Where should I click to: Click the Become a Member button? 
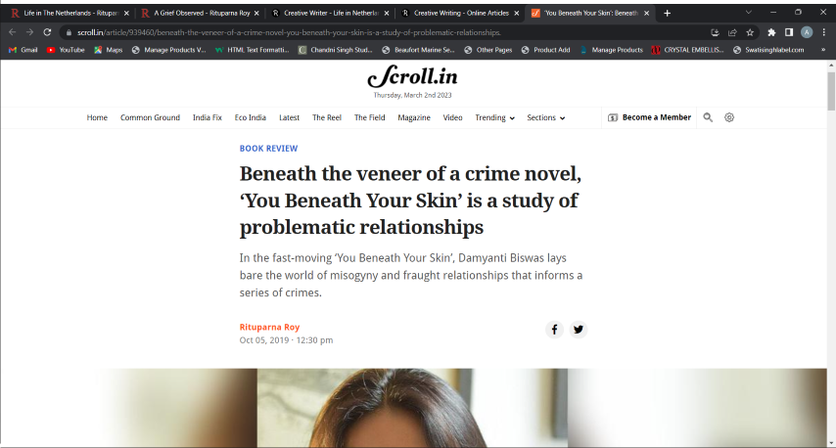click(x=649, y=117)
